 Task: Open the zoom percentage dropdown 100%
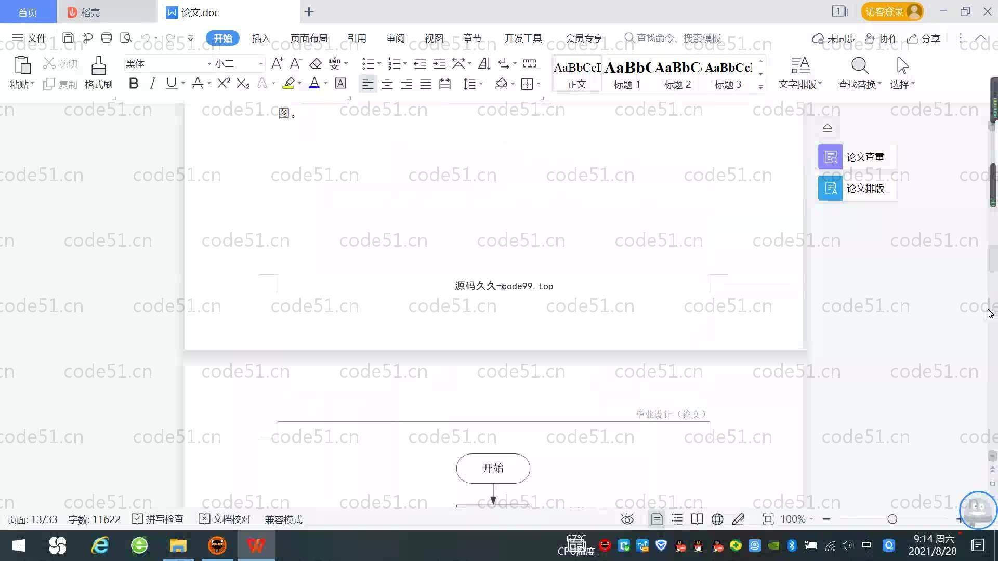(796, 519)
